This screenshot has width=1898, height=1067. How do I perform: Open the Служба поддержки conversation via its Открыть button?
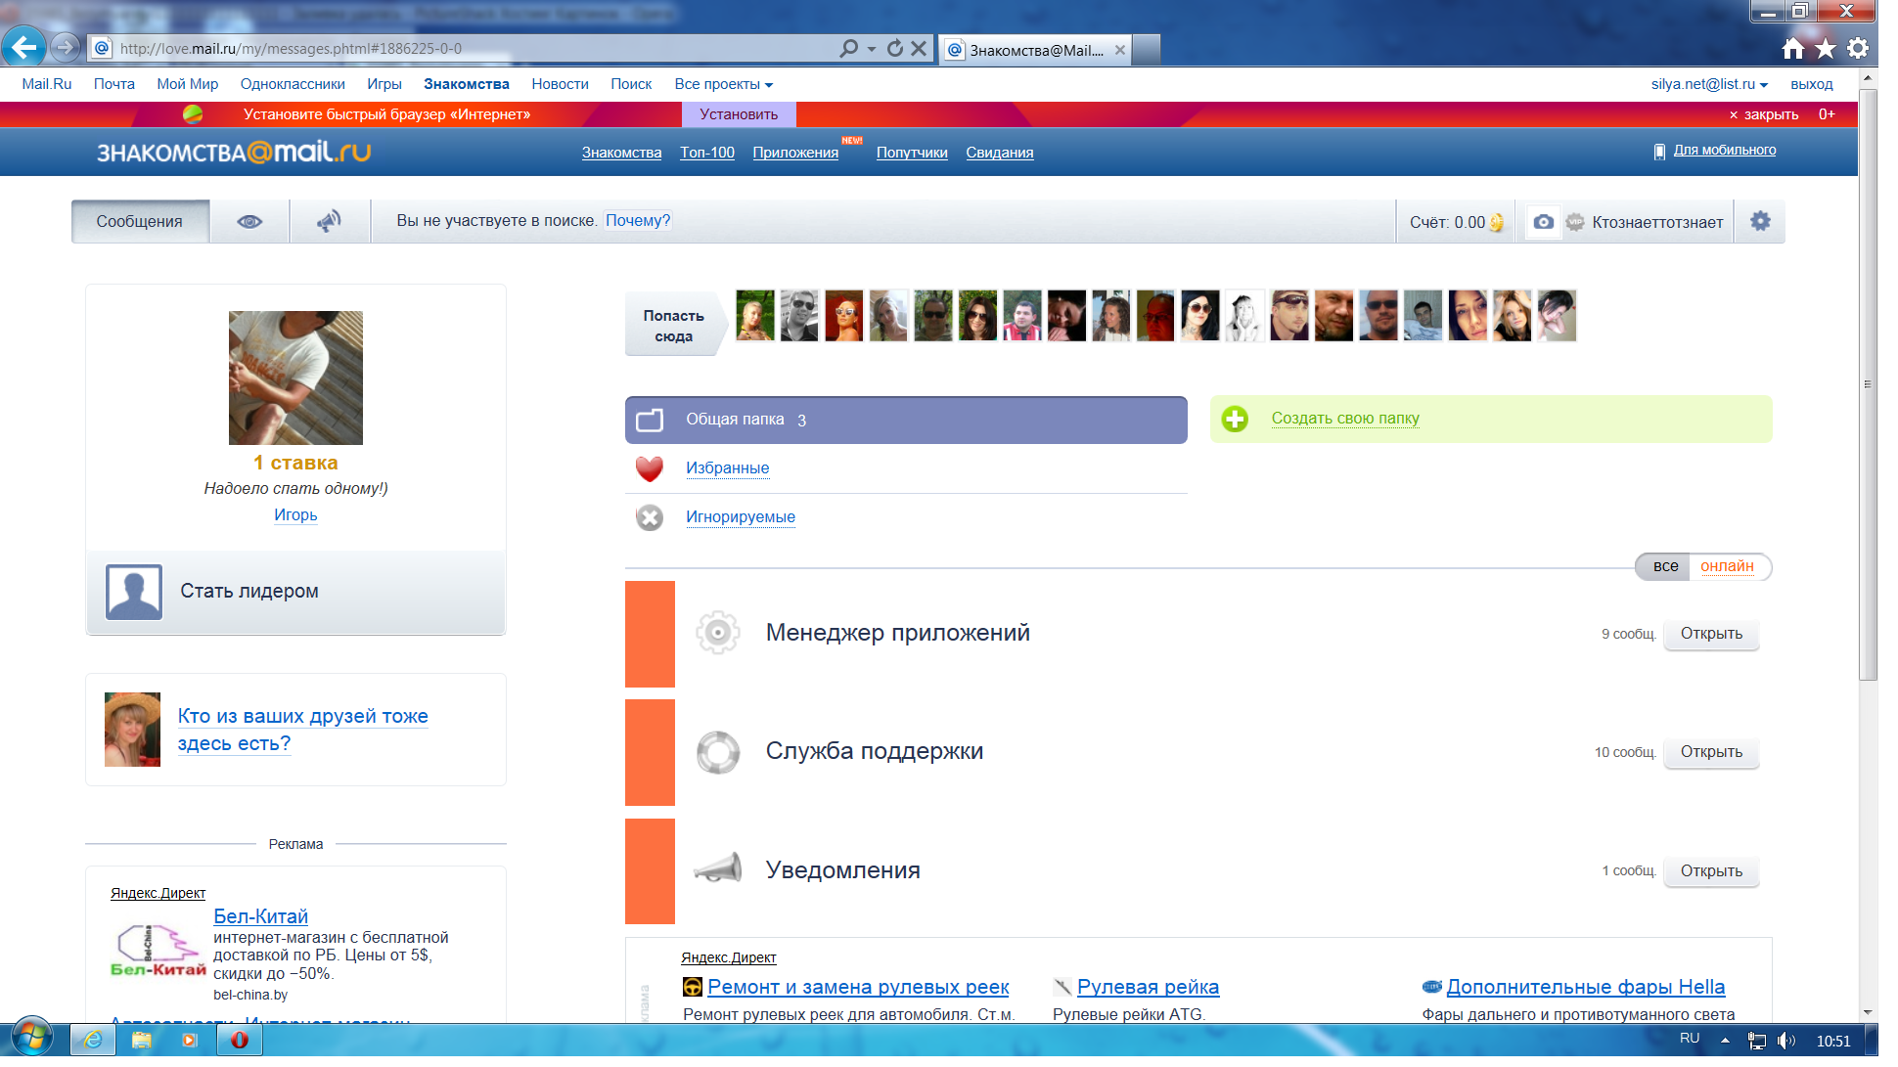1710,752
